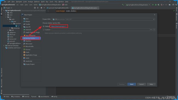Open the Custom URL dropdown arrow
The image size is (178, 100).
click(x=151, y=30)
